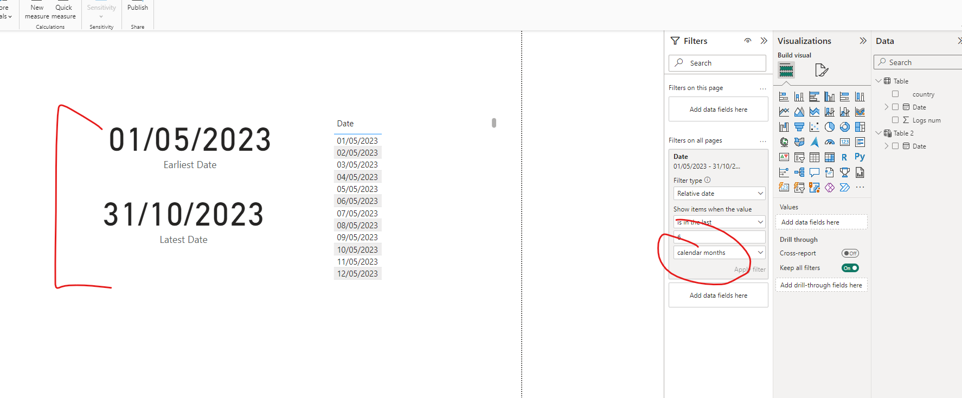This screenshot has height=398, width=962.
Task: Apply the relative date filter
Action: tap(750, 269)
